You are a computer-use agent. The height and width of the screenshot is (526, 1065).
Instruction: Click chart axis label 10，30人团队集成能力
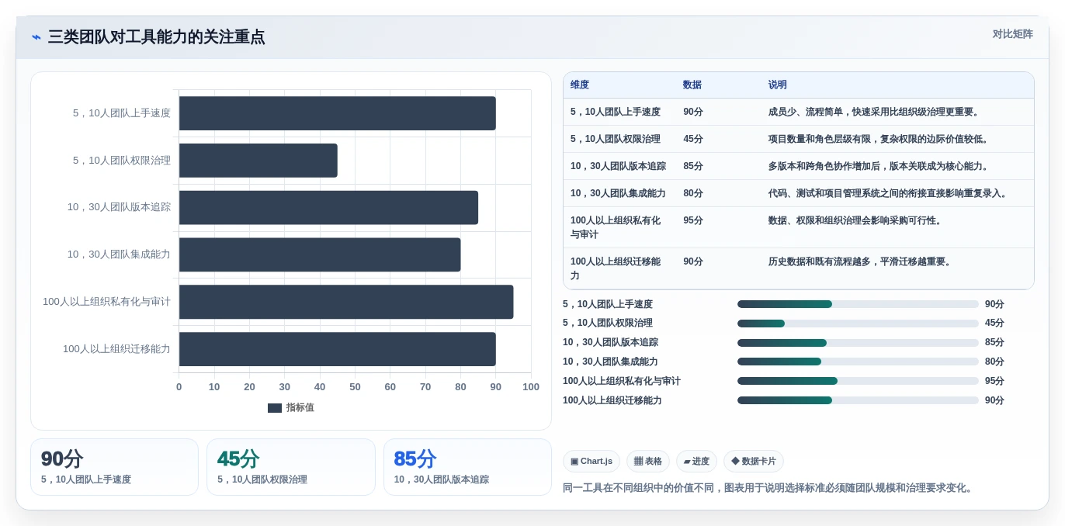point(119,254)
